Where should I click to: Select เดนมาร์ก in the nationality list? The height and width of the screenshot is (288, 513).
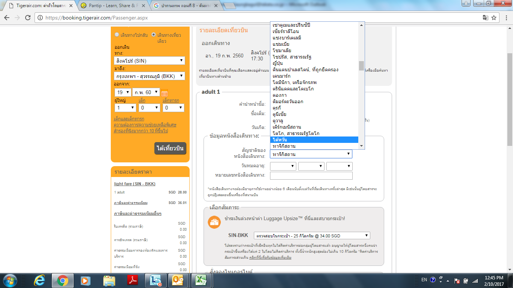click(x=314, y=76)
